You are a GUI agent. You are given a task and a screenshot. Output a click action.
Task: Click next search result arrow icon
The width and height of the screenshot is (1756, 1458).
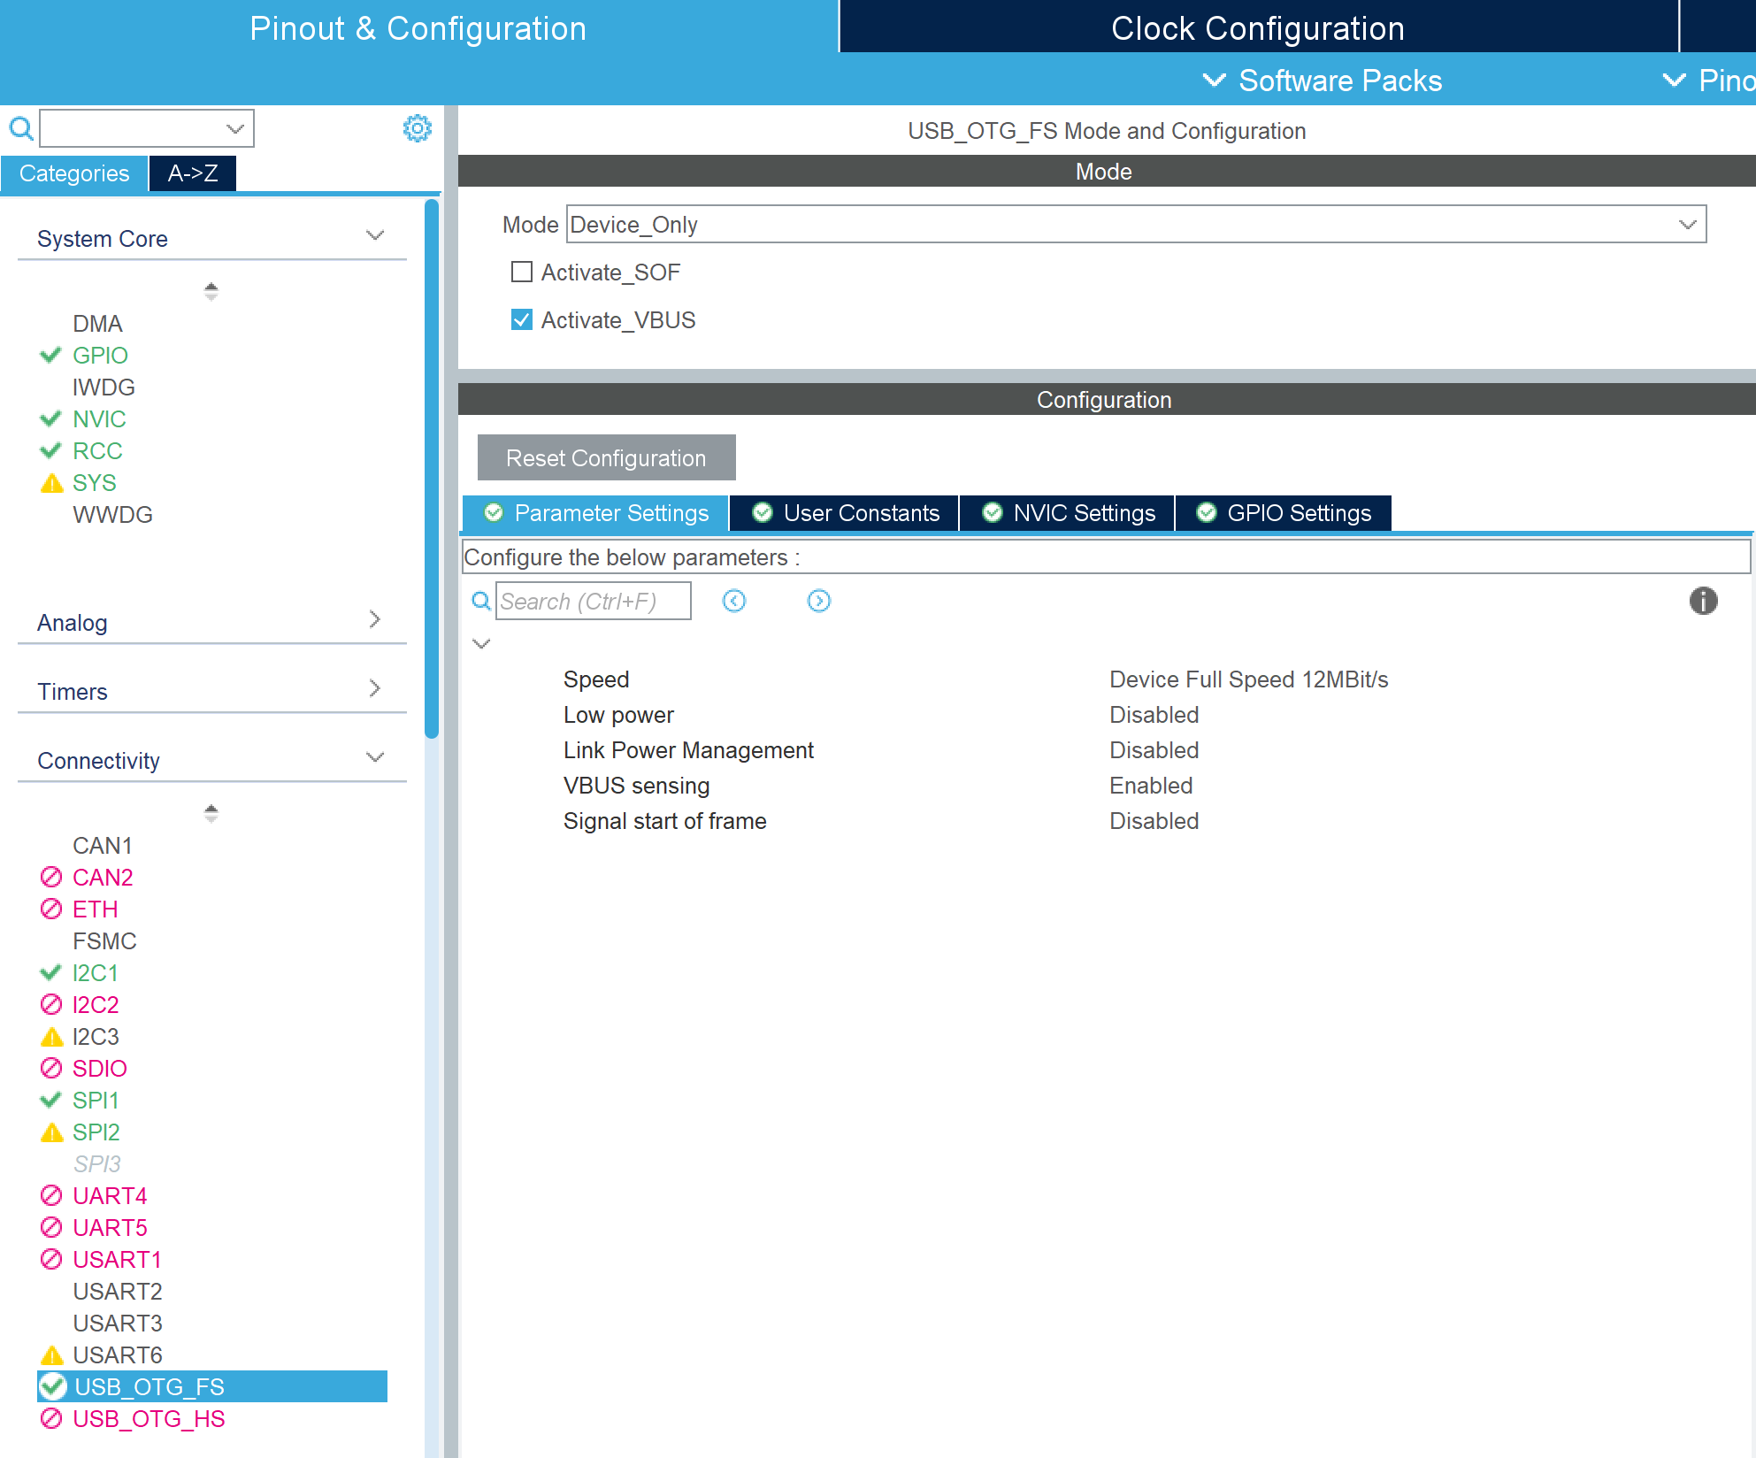(x=819, y=602)
